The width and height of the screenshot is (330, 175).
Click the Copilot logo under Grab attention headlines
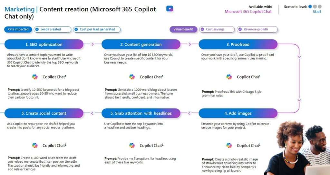point(132,145)
